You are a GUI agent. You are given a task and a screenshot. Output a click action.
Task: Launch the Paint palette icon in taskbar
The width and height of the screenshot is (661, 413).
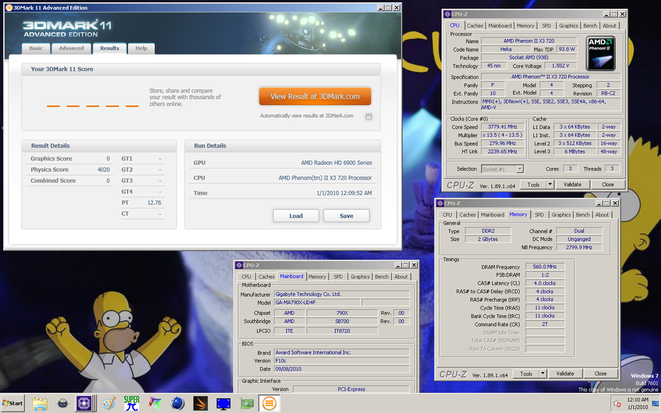coord(108,403)
